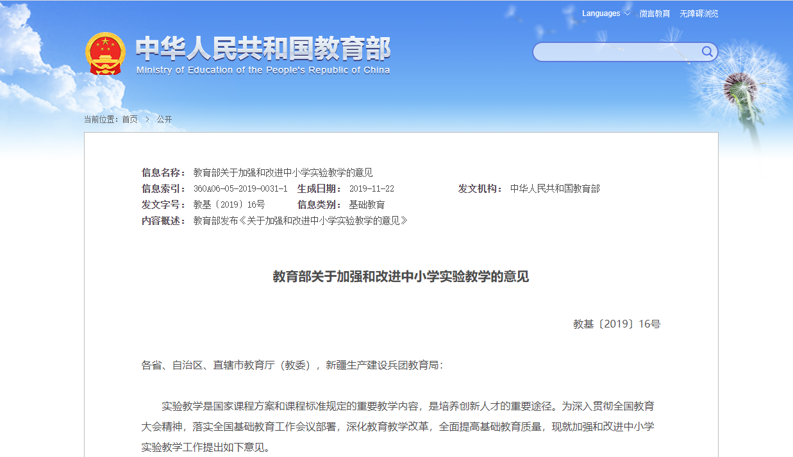Viewport: 793px width, 457px height.
Task: Open the 首页 breadcrumb entry
Action: pos(129,119)
